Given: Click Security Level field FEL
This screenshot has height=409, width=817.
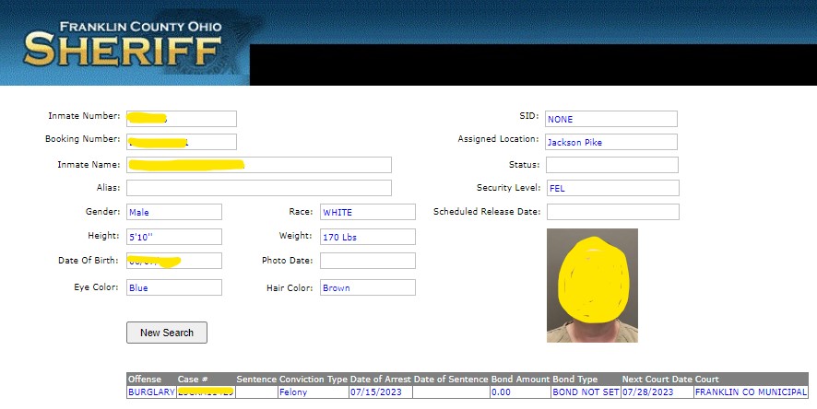Looking at the screenshot, I should (612, 188).
